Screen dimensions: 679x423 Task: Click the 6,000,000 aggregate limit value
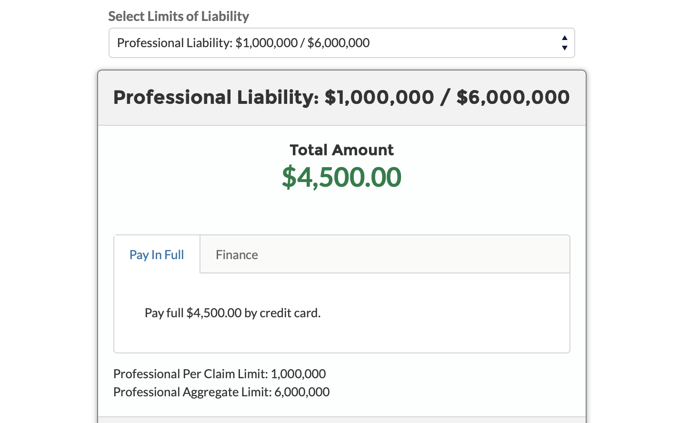pyautogui.click(x=302, y=392)
